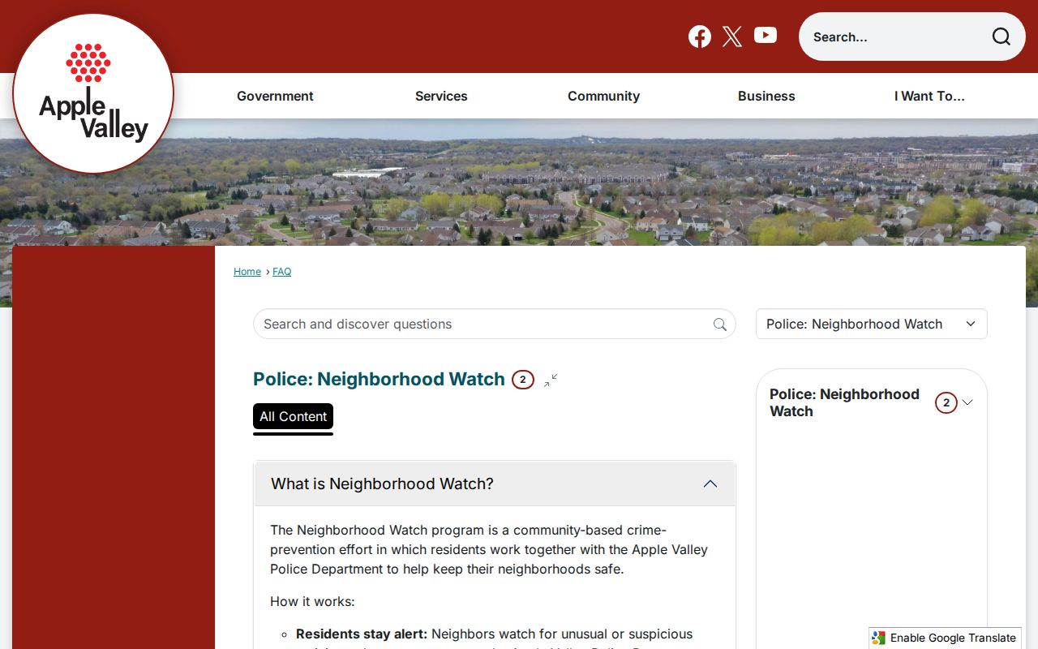Collapse the What is Neighborhood Watch? question
This screenshot has height=649, width=1038.
[x=495, y=484]
